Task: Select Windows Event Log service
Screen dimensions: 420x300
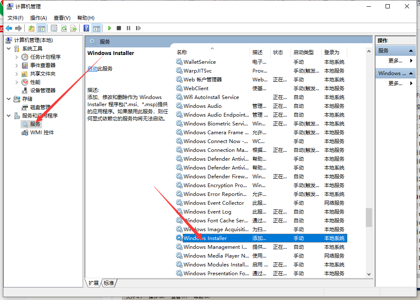Action: pos(261,212)
